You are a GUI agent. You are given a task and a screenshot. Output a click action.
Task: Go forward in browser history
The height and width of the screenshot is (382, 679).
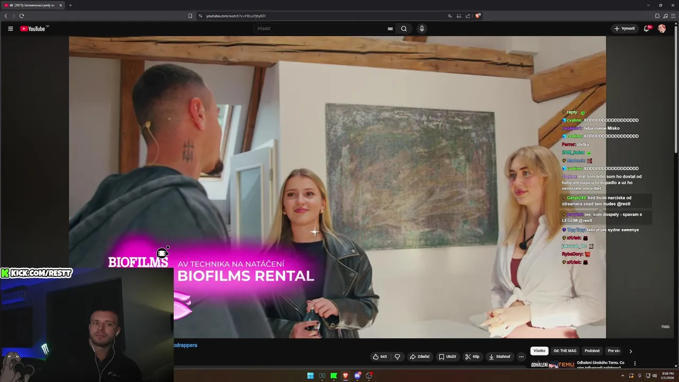click(14, 16)
